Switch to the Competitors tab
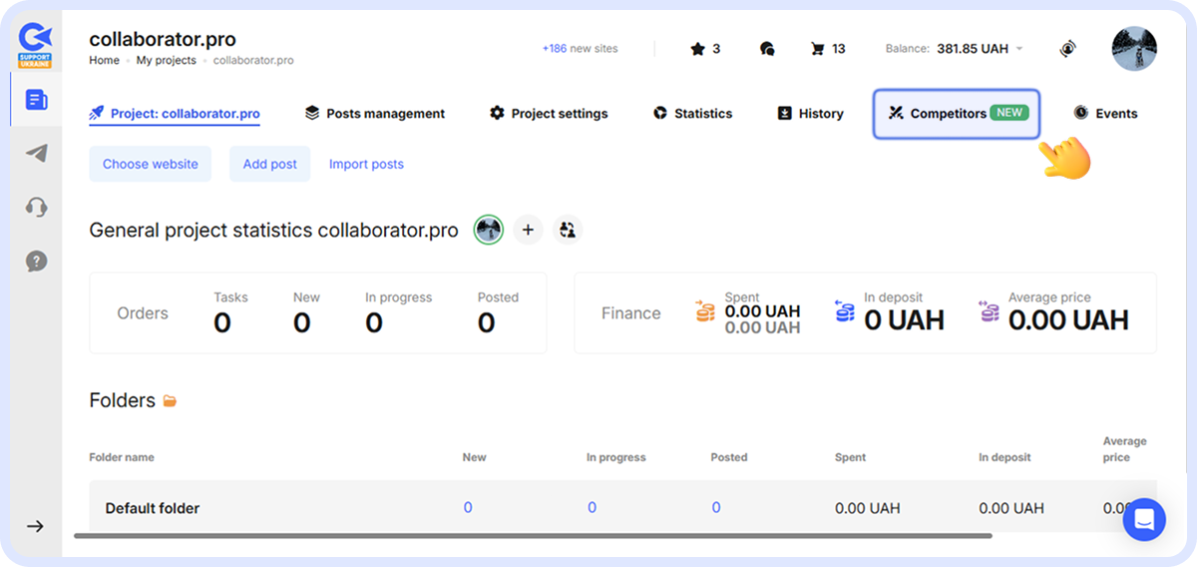1197x567 pixels. [956, 114]
